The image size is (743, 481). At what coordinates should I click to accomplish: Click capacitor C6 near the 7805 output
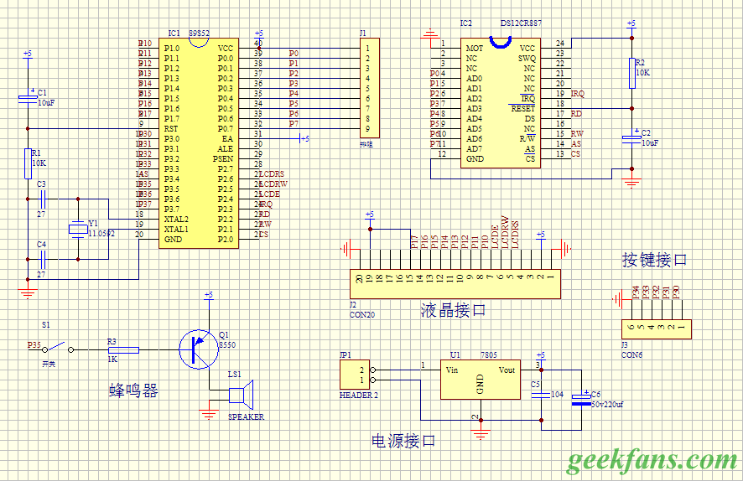577,399
